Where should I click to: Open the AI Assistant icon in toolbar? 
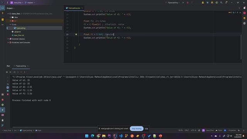[208, 3]
